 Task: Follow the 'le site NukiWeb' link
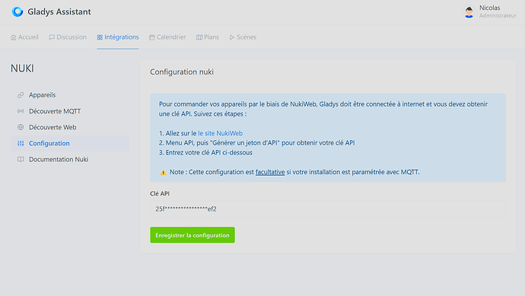pyautogui.click(x=221, y=133)
